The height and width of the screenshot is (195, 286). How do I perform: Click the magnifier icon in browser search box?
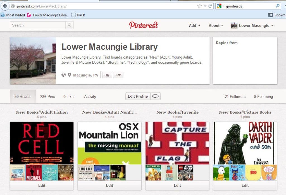pyautogui.click(x=278, y=6)
